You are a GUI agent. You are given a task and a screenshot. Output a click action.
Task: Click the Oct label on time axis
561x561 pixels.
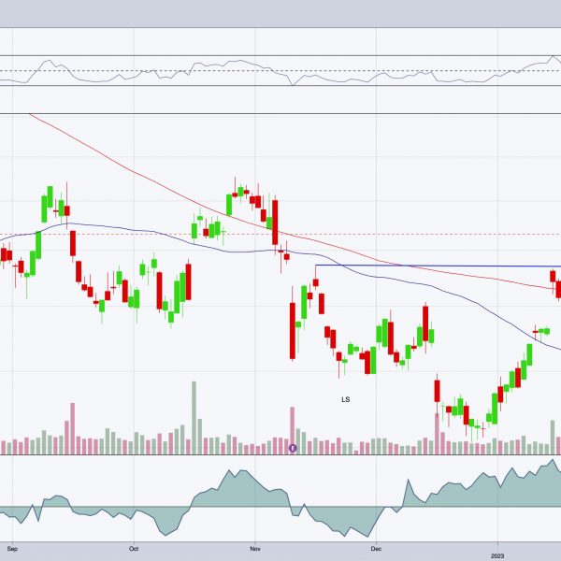[x=134, y=549]
